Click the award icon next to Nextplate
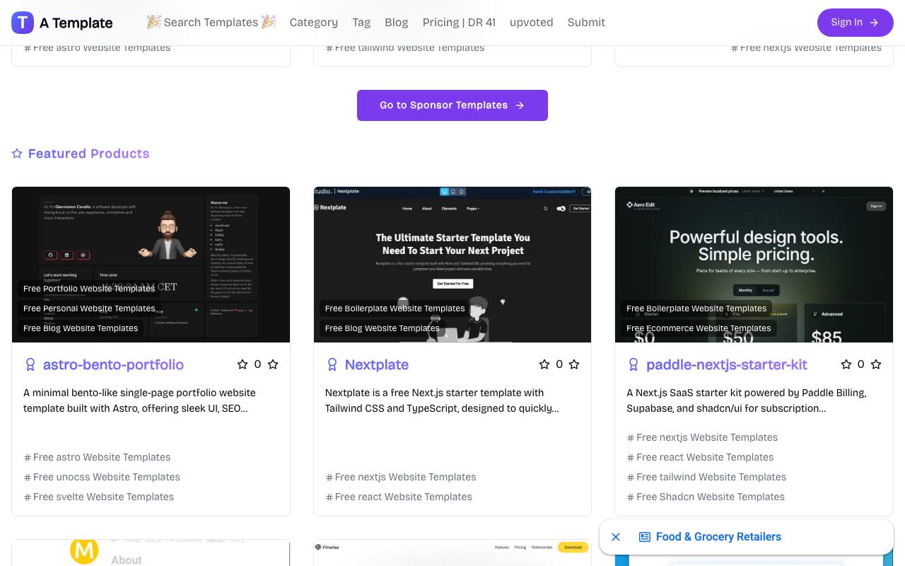Screen dimensions: 905x566 tap(332, 364)
